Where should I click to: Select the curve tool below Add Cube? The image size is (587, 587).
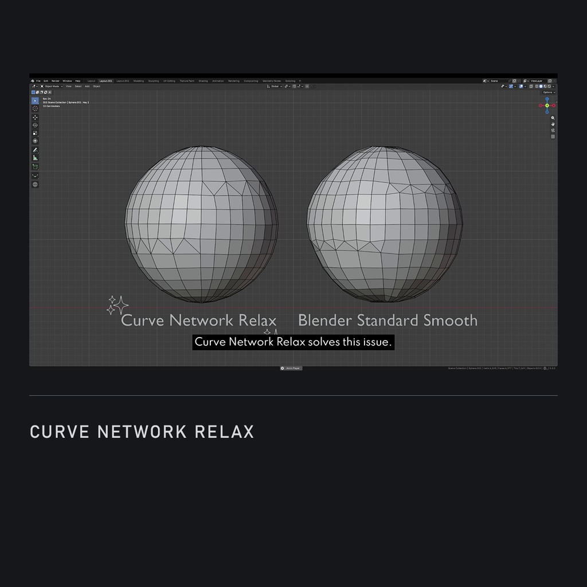coord(35,175)
